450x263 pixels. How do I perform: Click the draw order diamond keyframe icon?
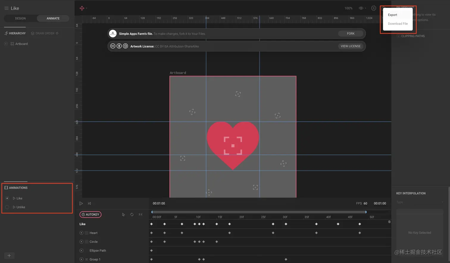tap(57, 33)
